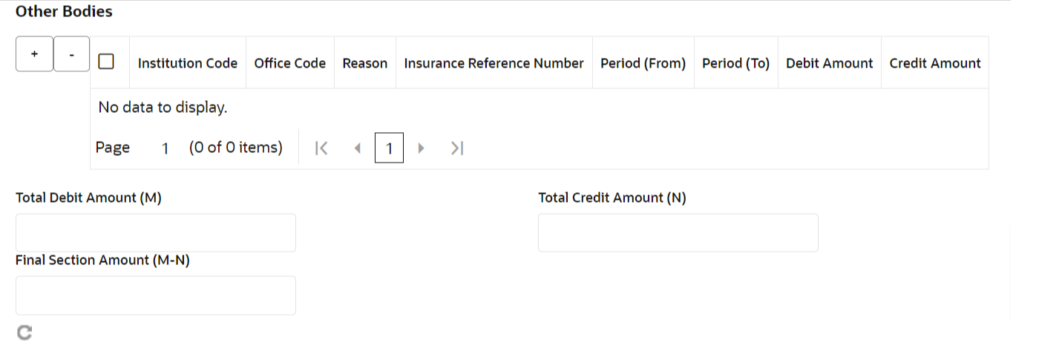Focus the Final Section Amount (M-N) field
Screen dimensions: 1059x343
pyautogui.click(x=156, y=295)
